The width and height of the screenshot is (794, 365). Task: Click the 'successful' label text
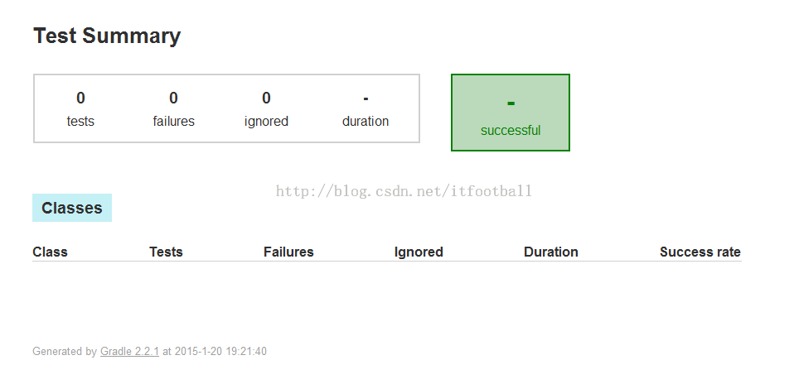(x=511, y=131)
